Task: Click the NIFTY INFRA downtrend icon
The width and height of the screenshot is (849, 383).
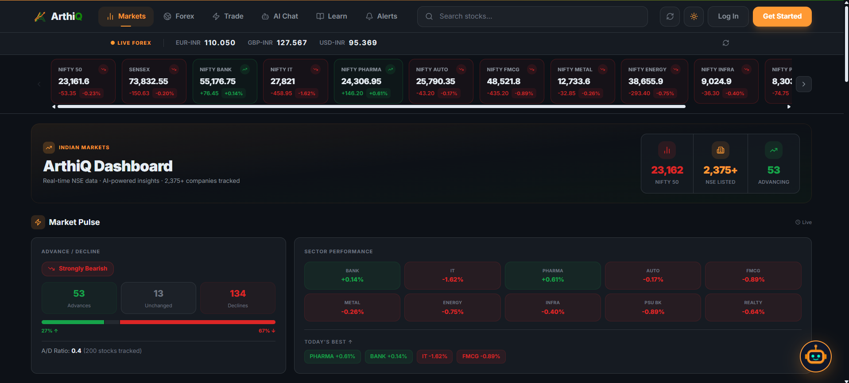Action: click(747, 70)
